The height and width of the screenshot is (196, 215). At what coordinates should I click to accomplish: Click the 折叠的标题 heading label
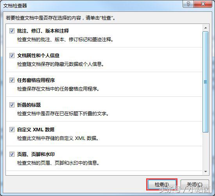(x=29, y=105)
